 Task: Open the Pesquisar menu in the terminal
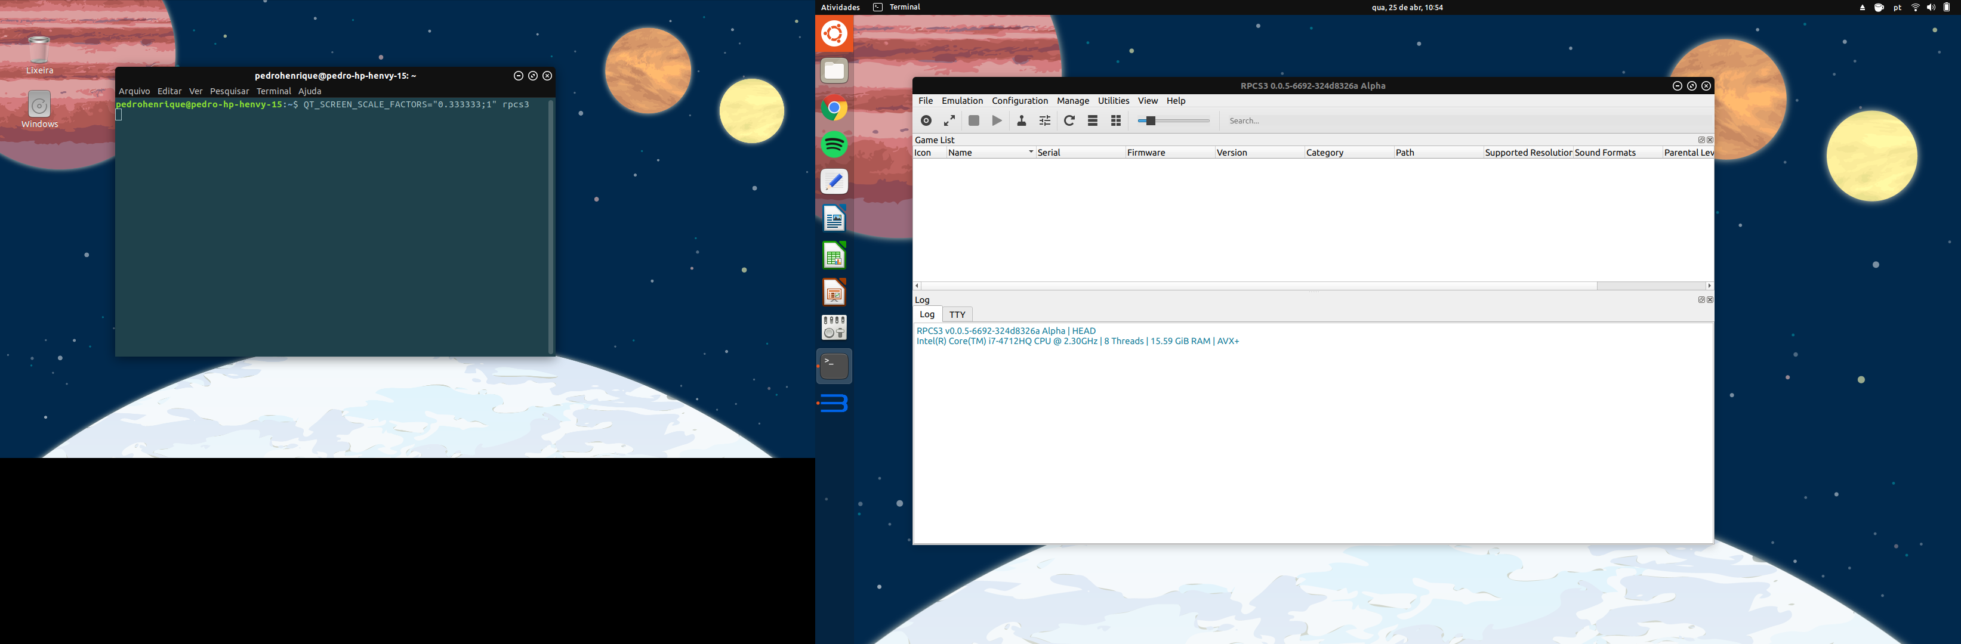click(229, 91)
